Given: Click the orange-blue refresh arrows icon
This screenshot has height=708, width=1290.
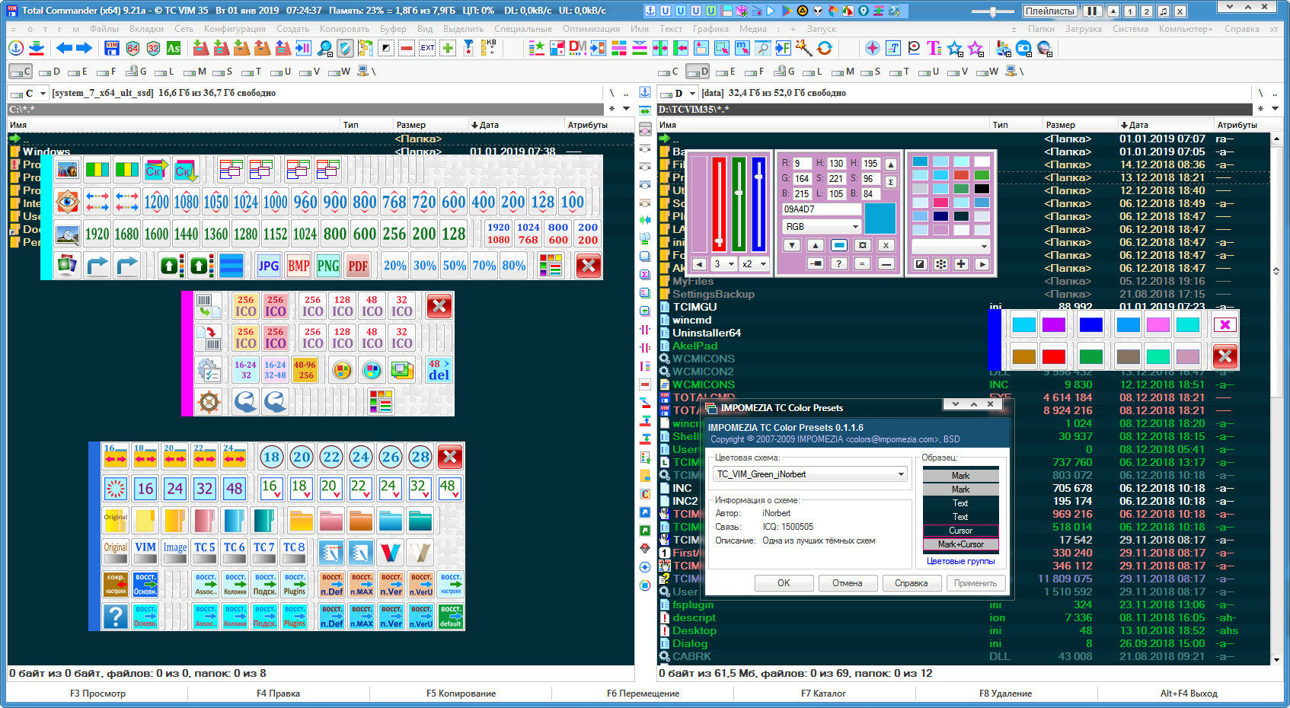Looking at the screenshot, I should point(825,48).
